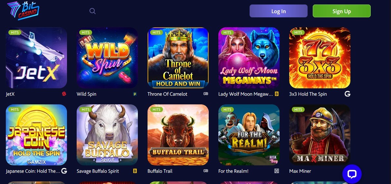Image resolution: width=391 pixels, height=184 pixels.
Task: Open the Throne of Camelot game tile
Action: tap(178, 58)
